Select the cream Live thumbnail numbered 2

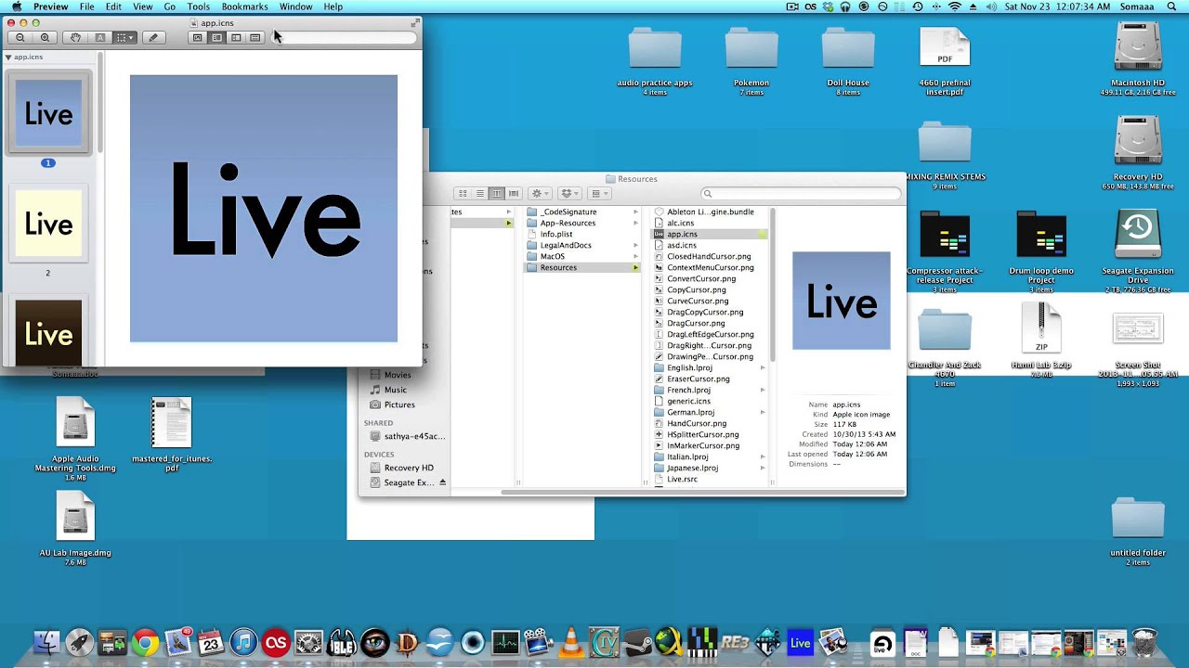coord(48,224)
